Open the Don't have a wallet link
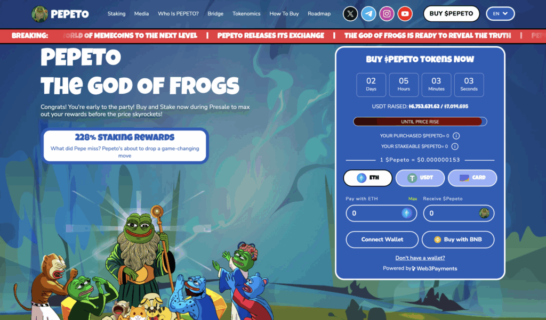The height and width of the screenshot is (320, 546). (x=420, y=258)
